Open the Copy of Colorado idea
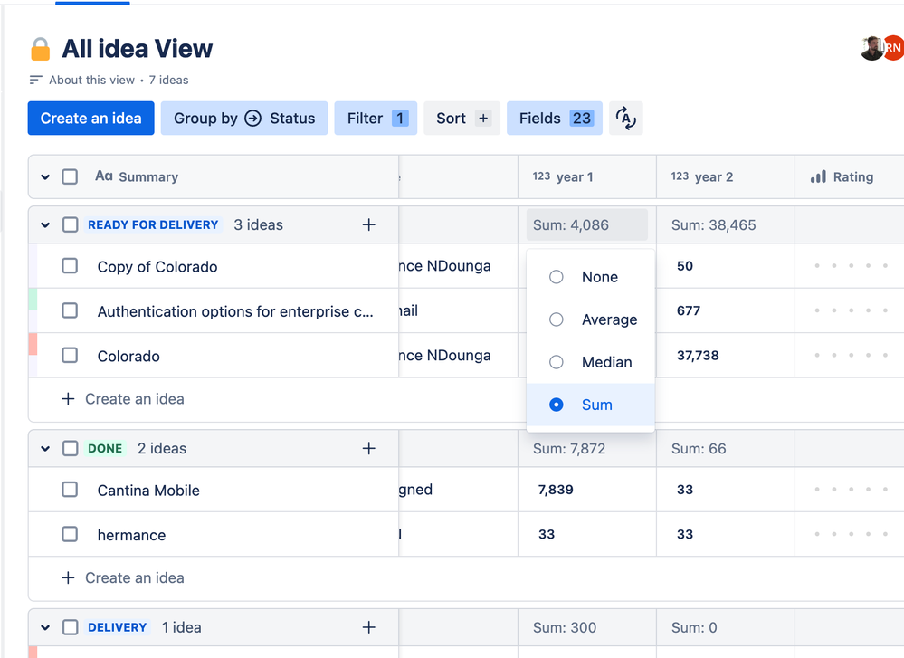904x658 pixels. pyautogui.click(x=157, y=266)
